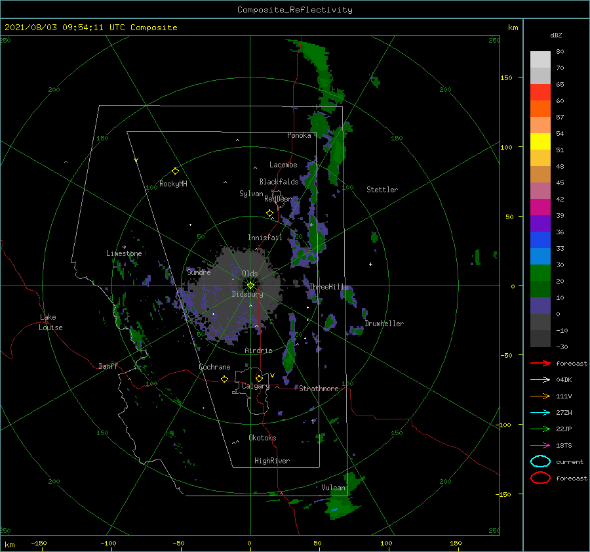The height and width of the screenshot is (552, 590).
Task: Click the light gray 80 dBZ swatch
Action: pyautogui.click(x=540, y=60)
